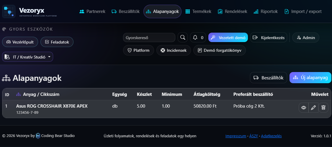The height and width of the screenshot is (147, 332).
Task: Create new item with Új alapanyag
Action: [310, 78]
